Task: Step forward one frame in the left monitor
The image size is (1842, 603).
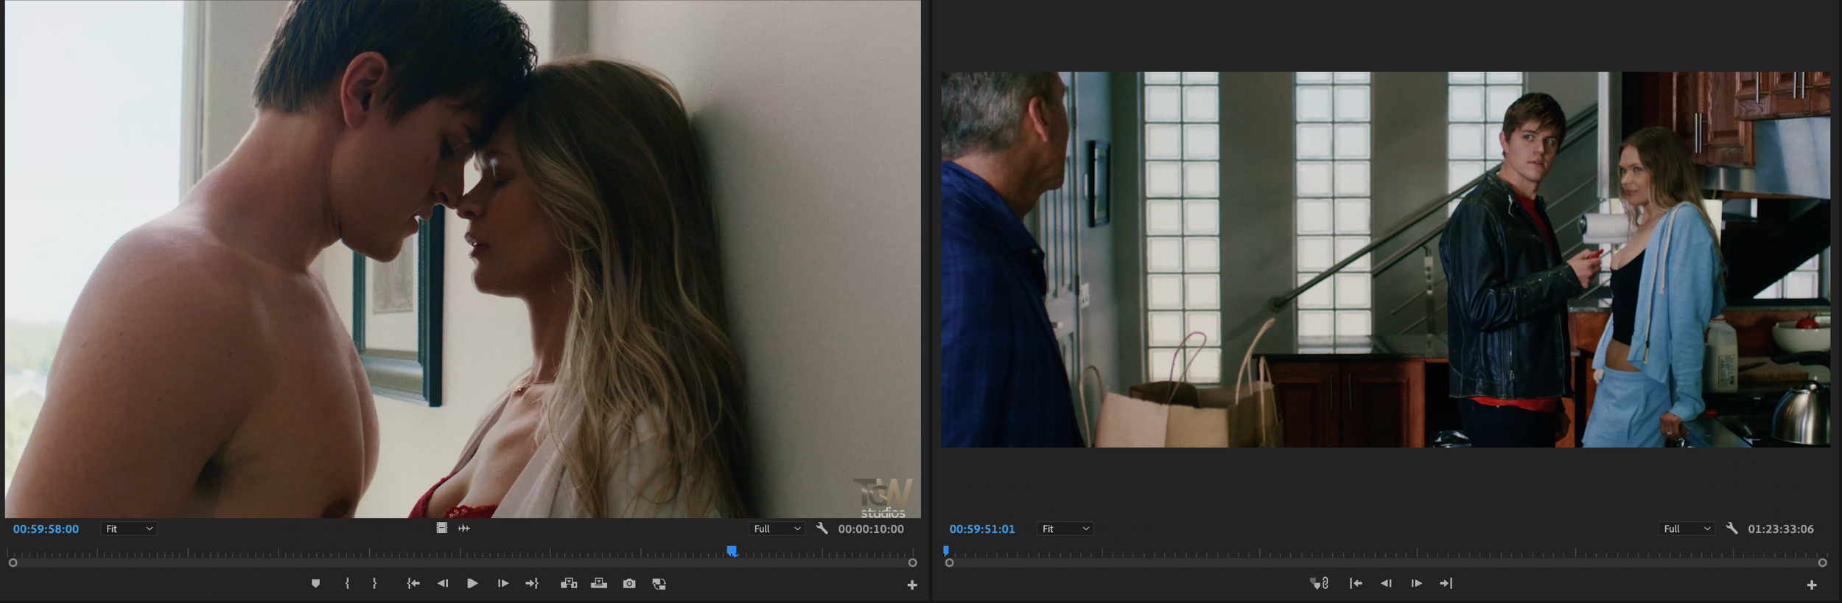Action: 502,583
